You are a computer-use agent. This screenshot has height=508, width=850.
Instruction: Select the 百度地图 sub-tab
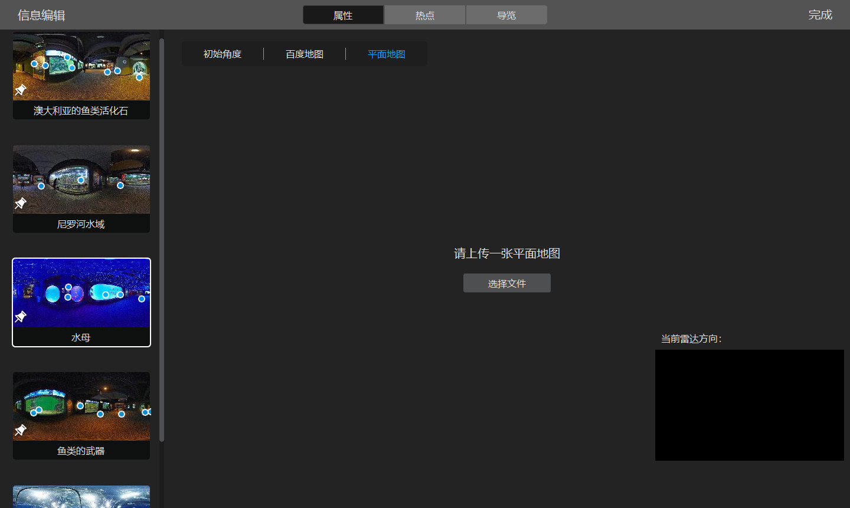[305, 54]
